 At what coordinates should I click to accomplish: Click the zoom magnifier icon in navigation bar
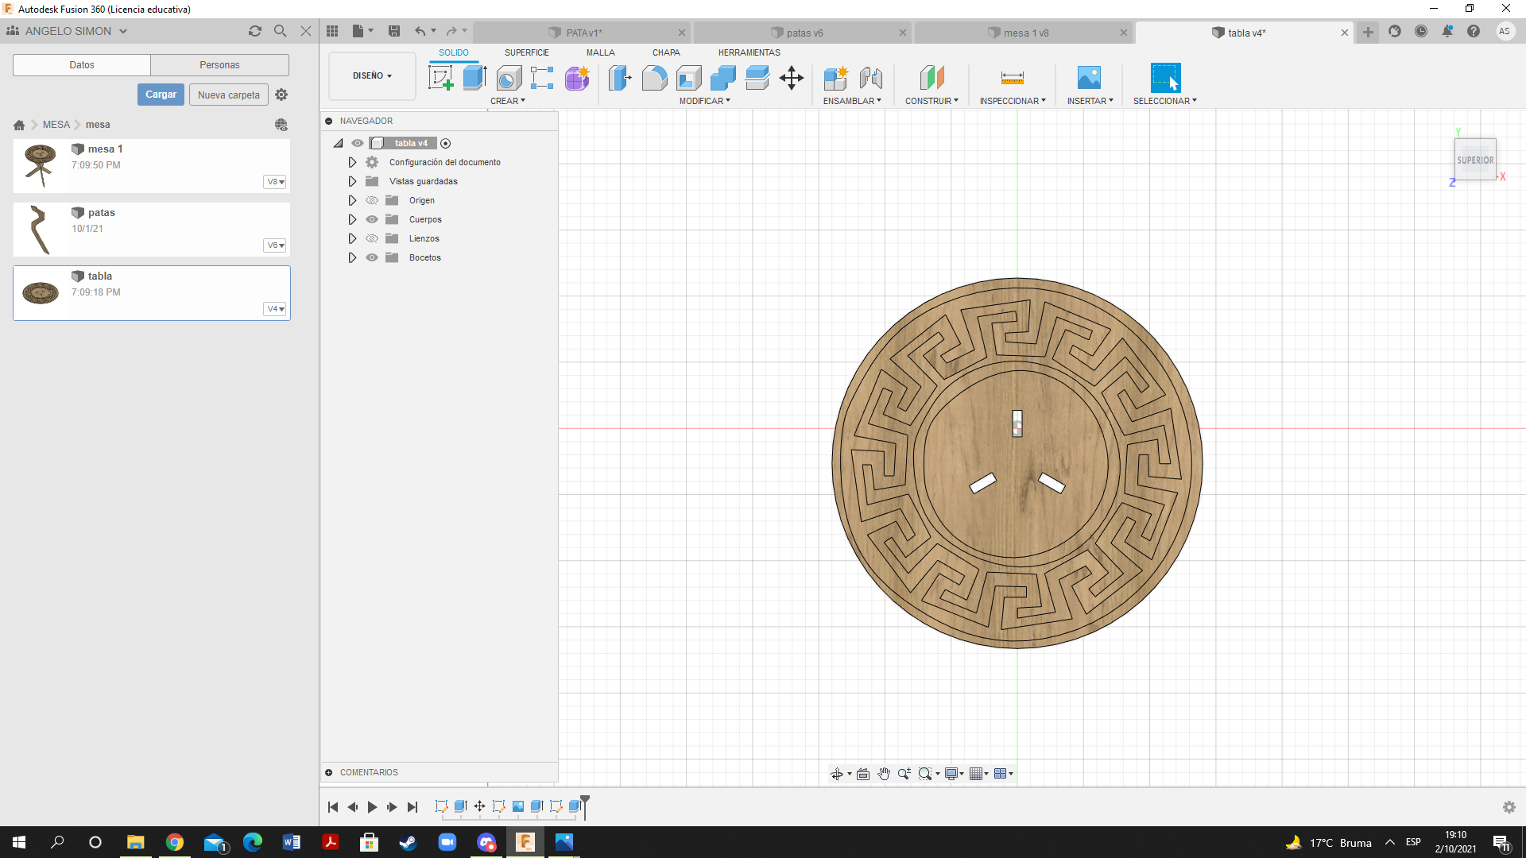tap(904, 774)
